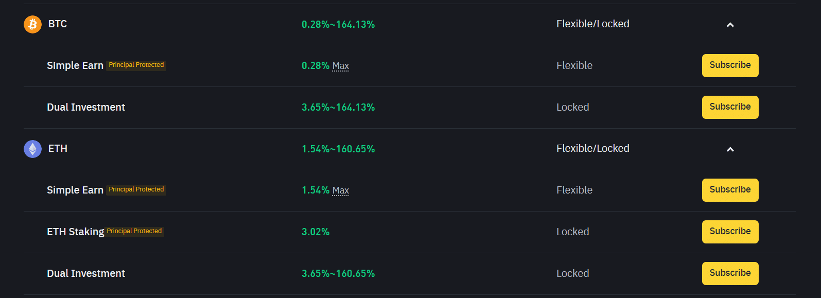
Task: Click the Flexible/Locked label on the ETH row
Action: click(592, 148)
